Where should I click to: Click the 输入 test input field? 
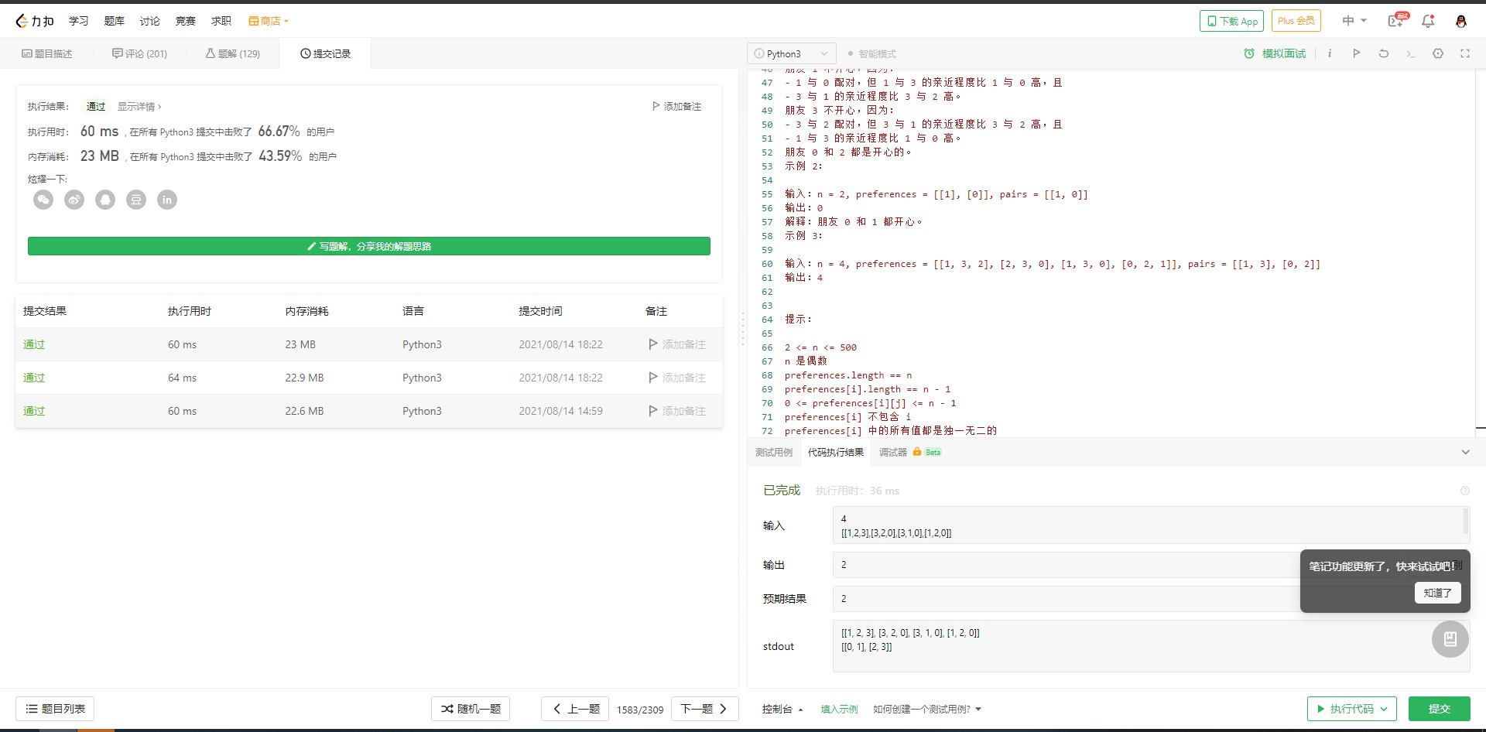[1151, 525]
